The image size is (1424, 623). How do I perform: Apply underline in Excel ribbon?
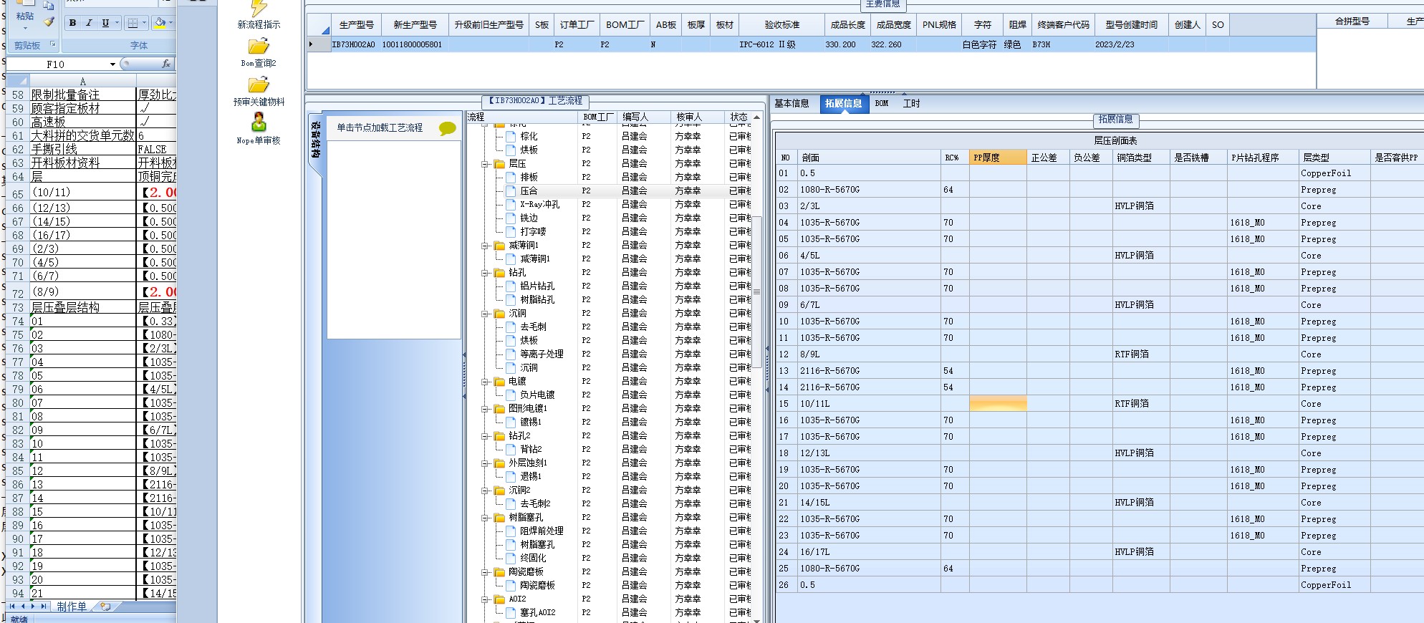[105, 23]
